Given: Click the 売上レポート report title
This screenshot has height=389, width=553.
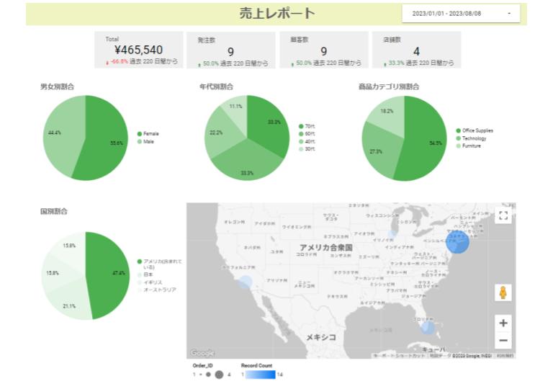Looking at the screenshot, I should click(x=277, y=14).
